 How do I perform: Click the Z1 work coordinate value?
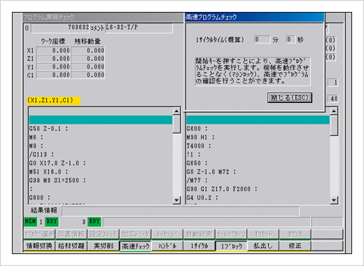tap(53, 59)
